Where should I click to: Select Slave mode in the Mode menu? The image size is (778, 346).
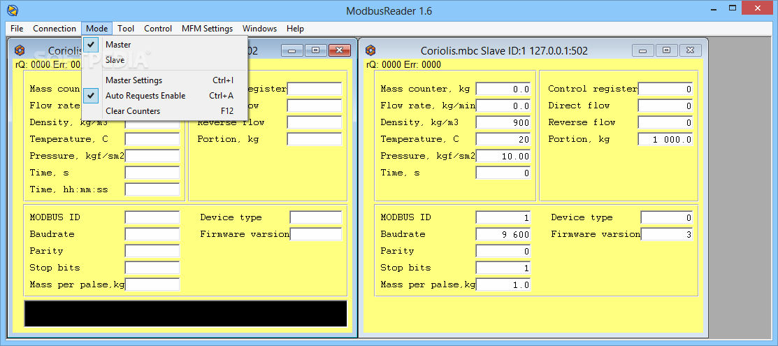point(164,60)
